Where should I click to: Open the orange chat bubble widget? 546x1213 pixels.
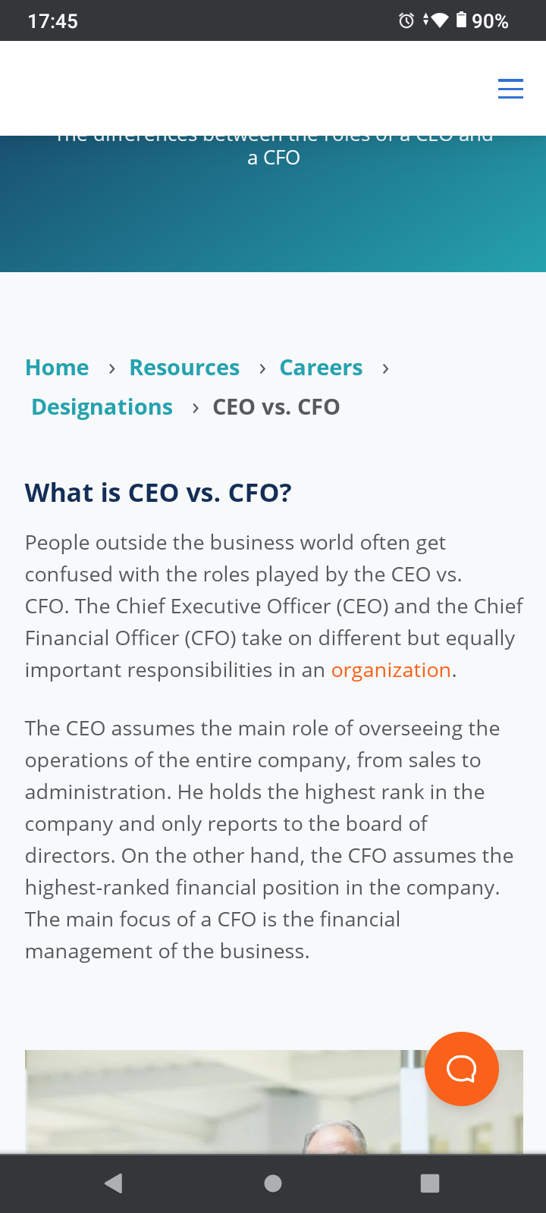pos(461,1069)
